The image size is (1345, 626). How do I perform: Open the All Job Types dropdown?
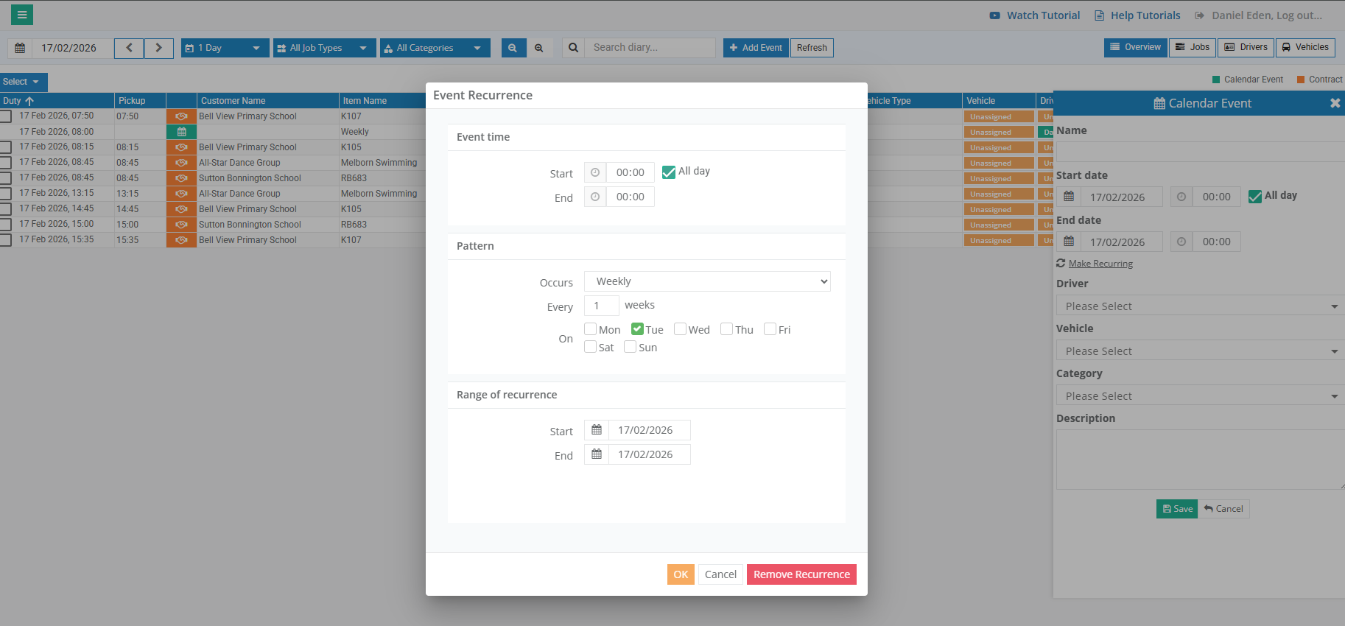point(324,48)
